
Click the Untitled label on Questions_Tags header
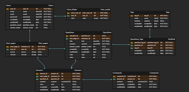(171, 39)
